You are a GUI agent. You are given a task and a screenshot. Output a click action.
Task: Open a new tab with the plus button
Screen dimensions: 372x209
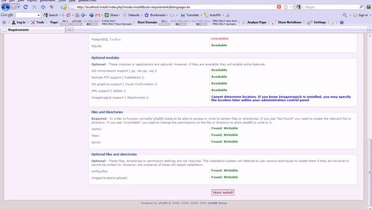[69, 30]
